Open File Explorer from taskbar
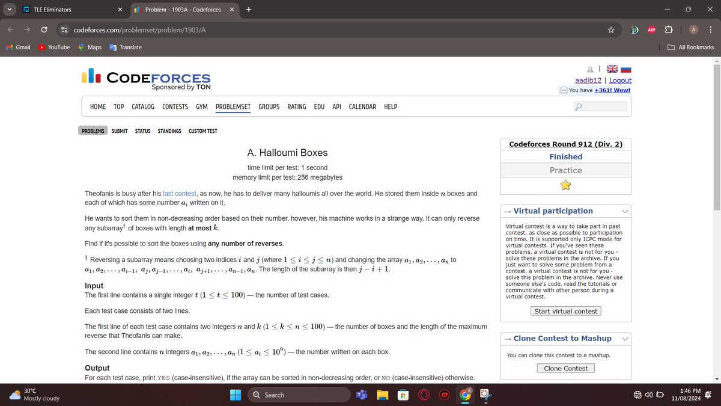This screenshot has width=721, height=406. pyautogui.click(x=383, y=395)
